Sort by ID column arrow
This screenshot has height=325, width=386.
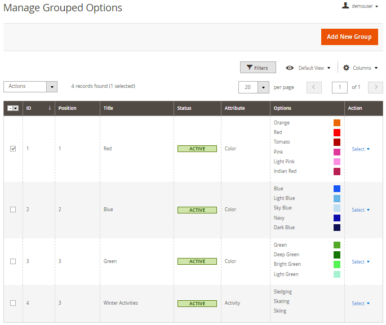(x=50, y=108)
